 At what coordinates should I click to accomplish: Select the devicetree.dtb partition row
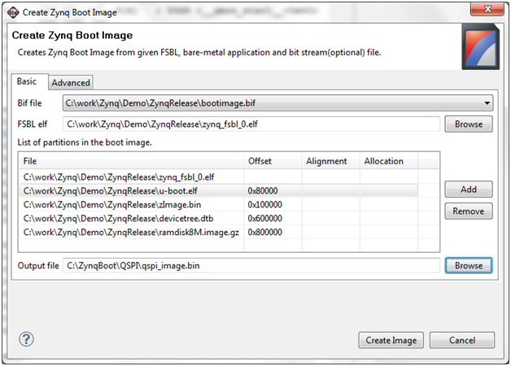[x=218, y=218]
